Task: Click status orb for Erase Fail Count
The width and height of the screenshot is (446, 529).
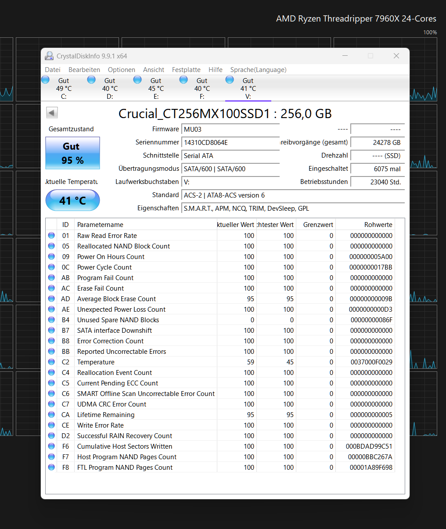Action: click(51, 288)
